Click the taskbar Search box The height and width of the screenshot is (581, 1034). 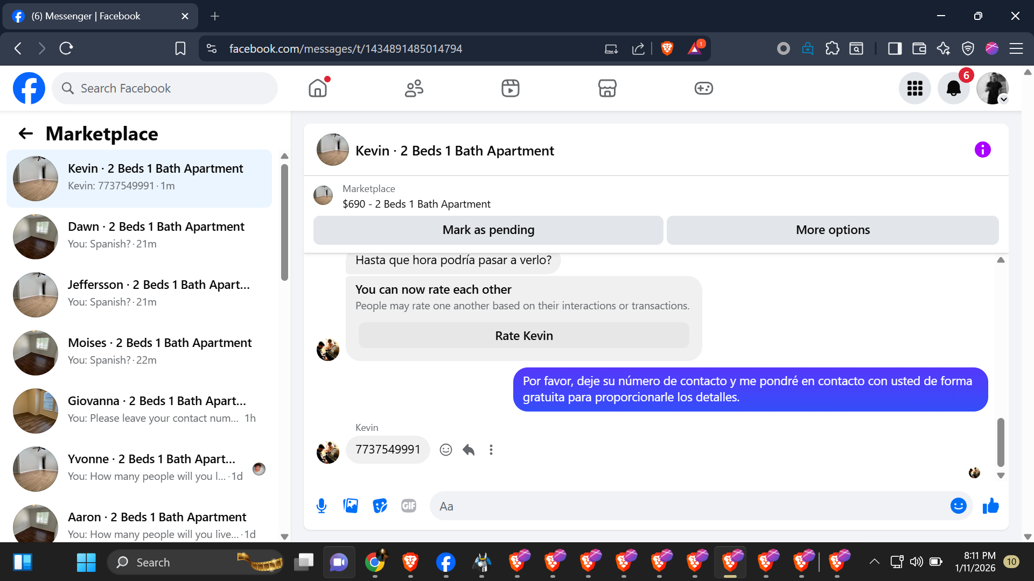pyautogui.click(x=195, y=562)
